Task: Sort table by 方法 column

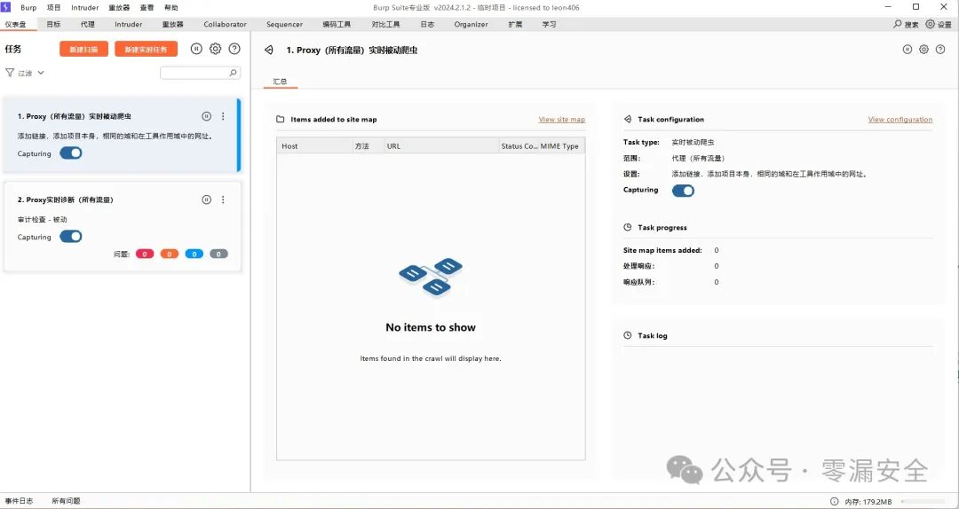Action: tap(368, 146)
